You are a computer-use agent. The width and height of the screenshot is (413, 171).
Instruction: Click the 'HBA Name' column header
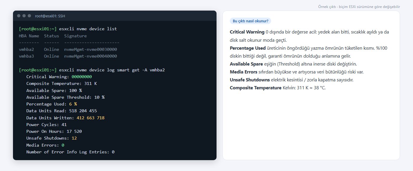[x=29, y=36]
